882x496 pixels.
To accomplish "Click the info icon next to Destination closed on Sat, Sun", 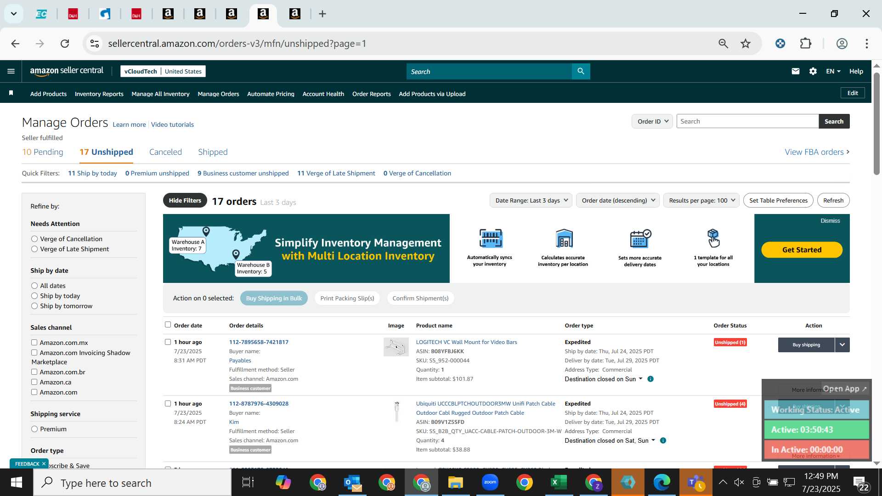I will pos(663,440).
